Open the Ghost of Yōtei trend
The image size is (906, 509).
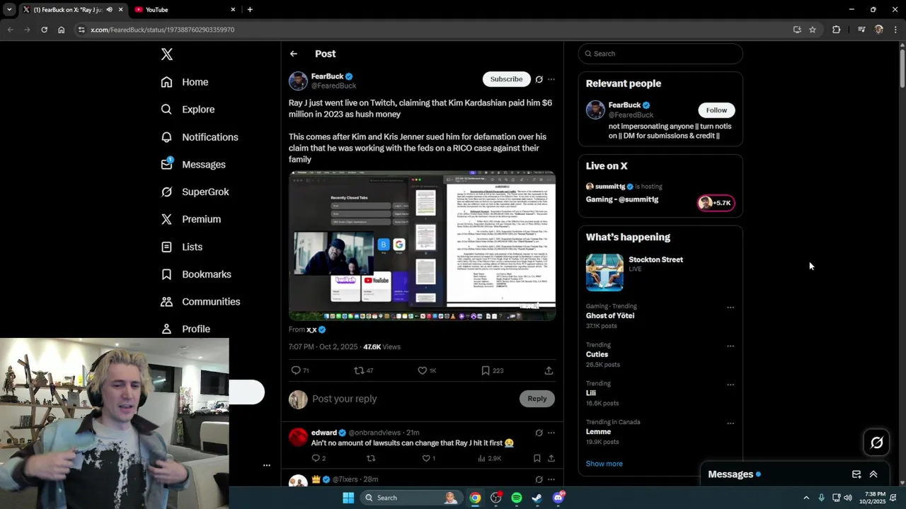(x=610, y=316)
